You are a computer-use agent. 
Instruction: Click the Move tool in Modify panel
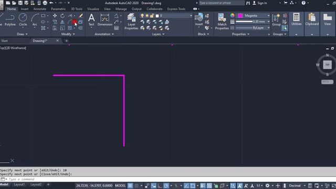point(55,16)
